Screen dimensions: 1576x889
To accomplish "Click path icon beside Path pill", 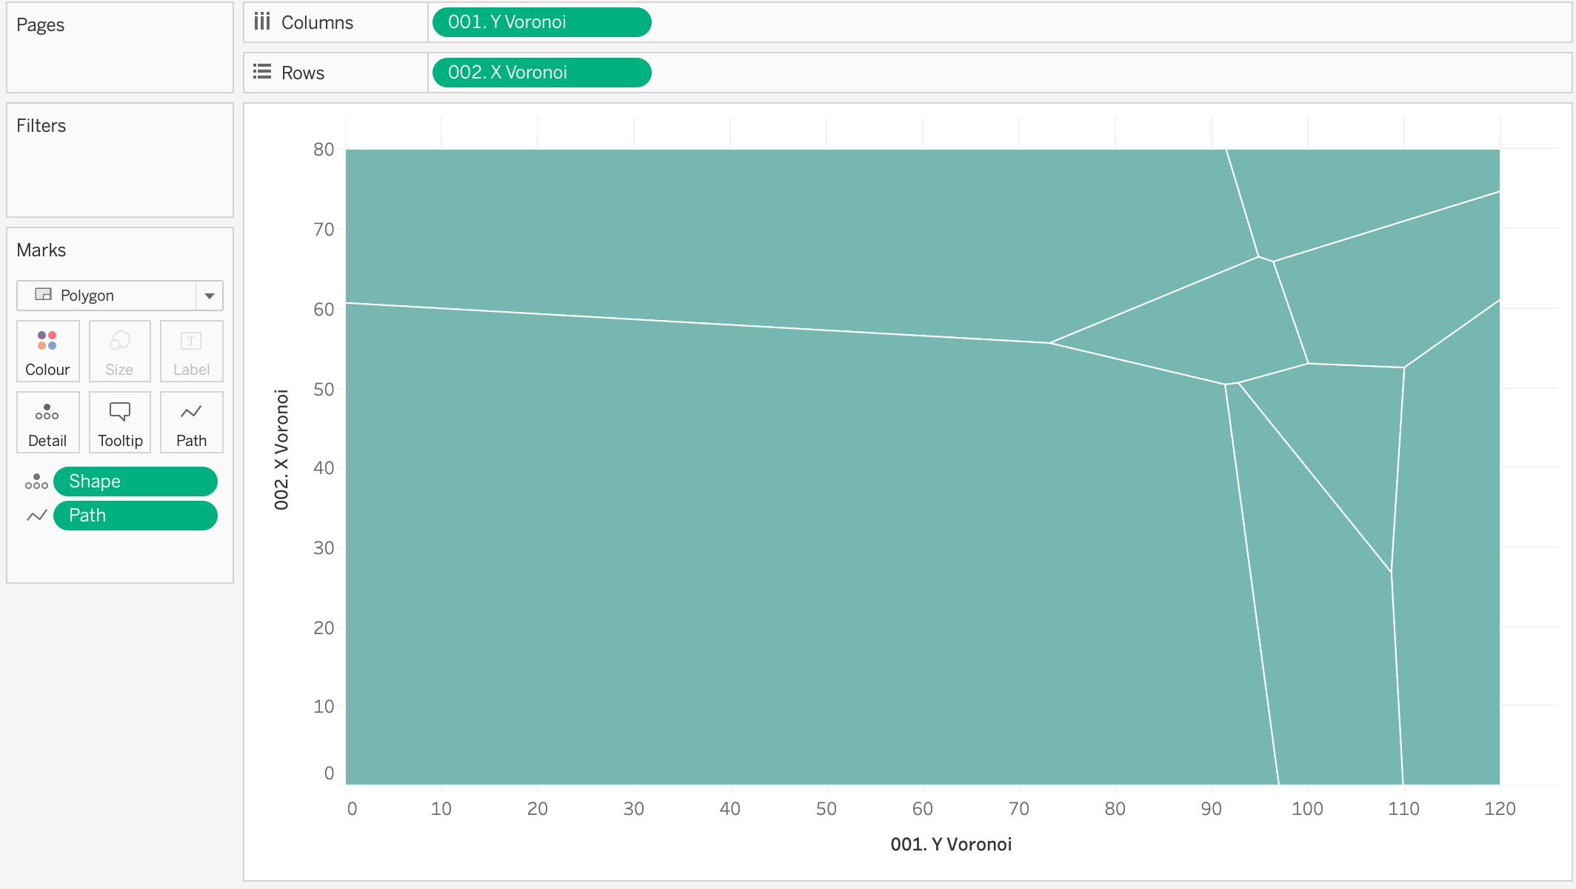I will [x=36, y=516].
